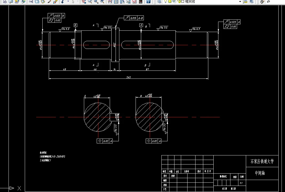Click the Layer Previous icon

(x=251, y=1)
